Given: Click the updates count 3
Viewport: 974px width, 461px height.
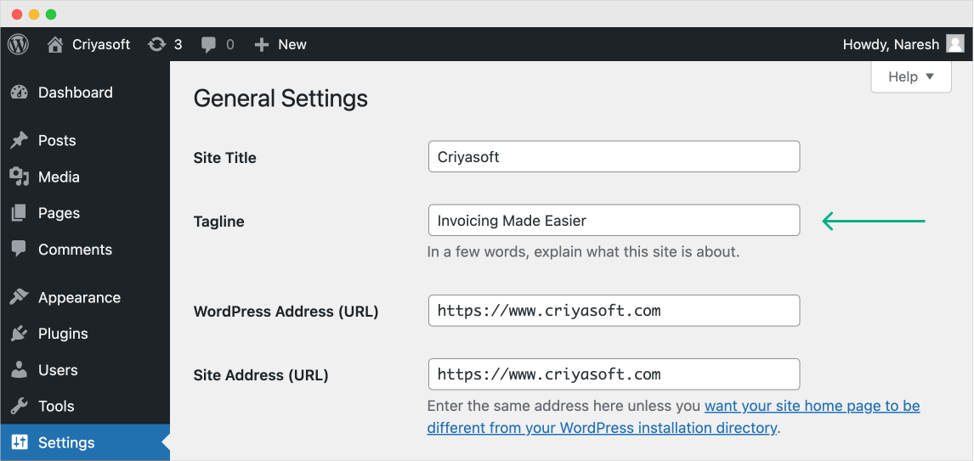Looking at the screenshot, I should point(178,45).
